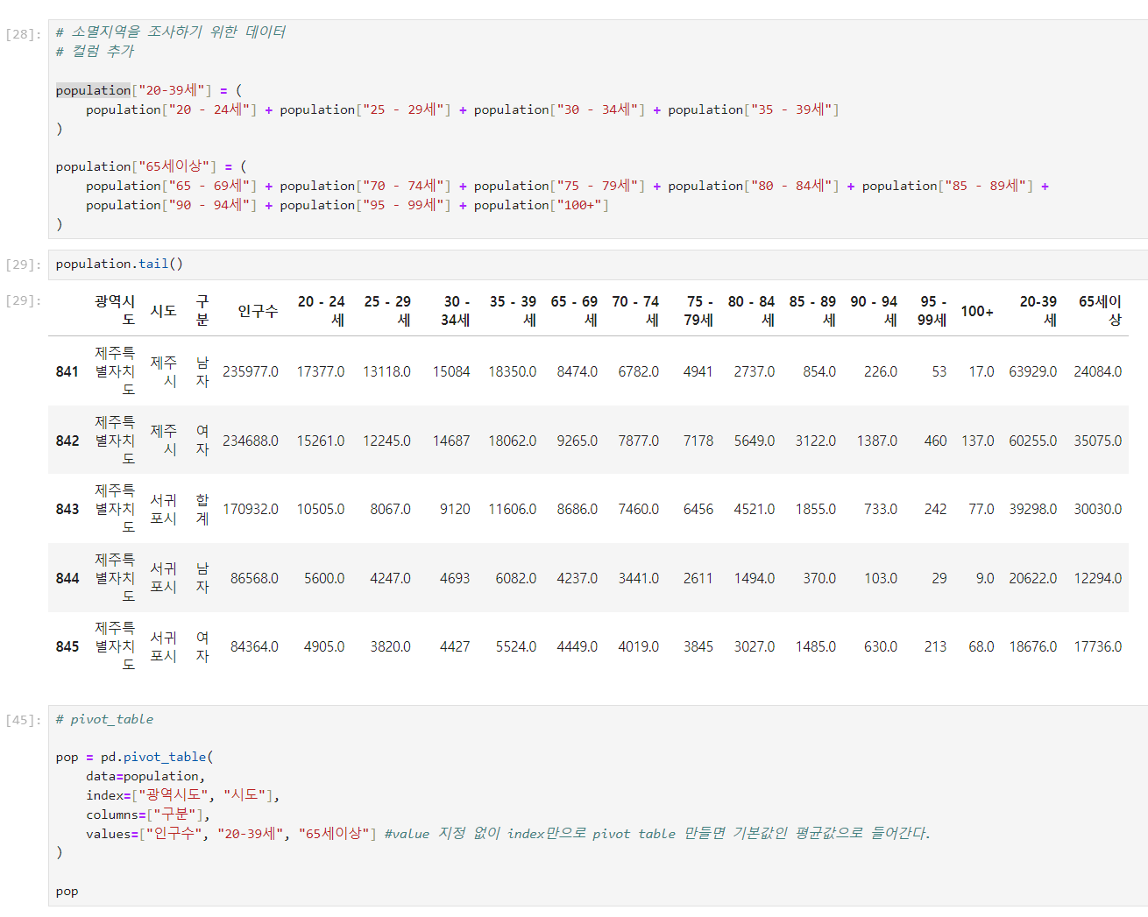
Task: Click the 75 - 79세 column header
Action: pyautogui.click(x=698, y=310)
